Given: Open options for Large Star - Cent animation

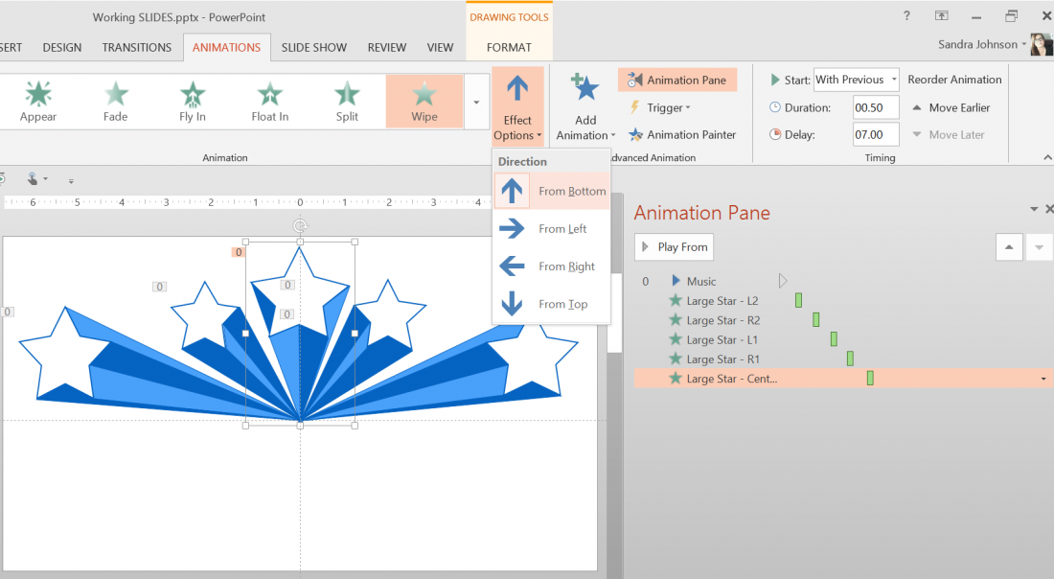Looking at the screenshot, I should [1042, 378].
